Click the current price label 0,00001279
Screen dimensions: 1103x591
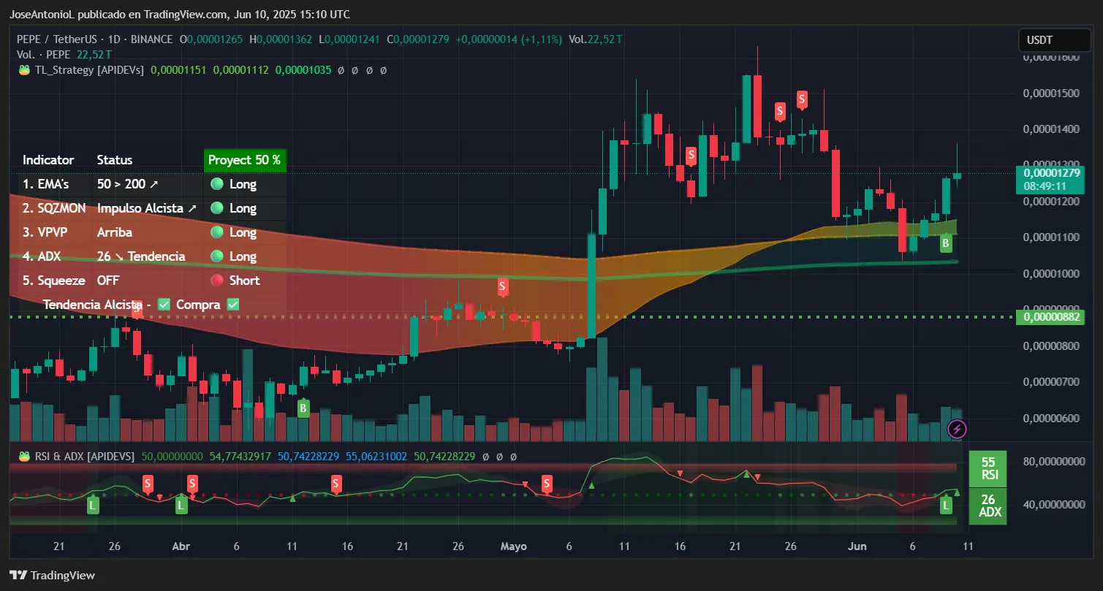click(1049, 173)
